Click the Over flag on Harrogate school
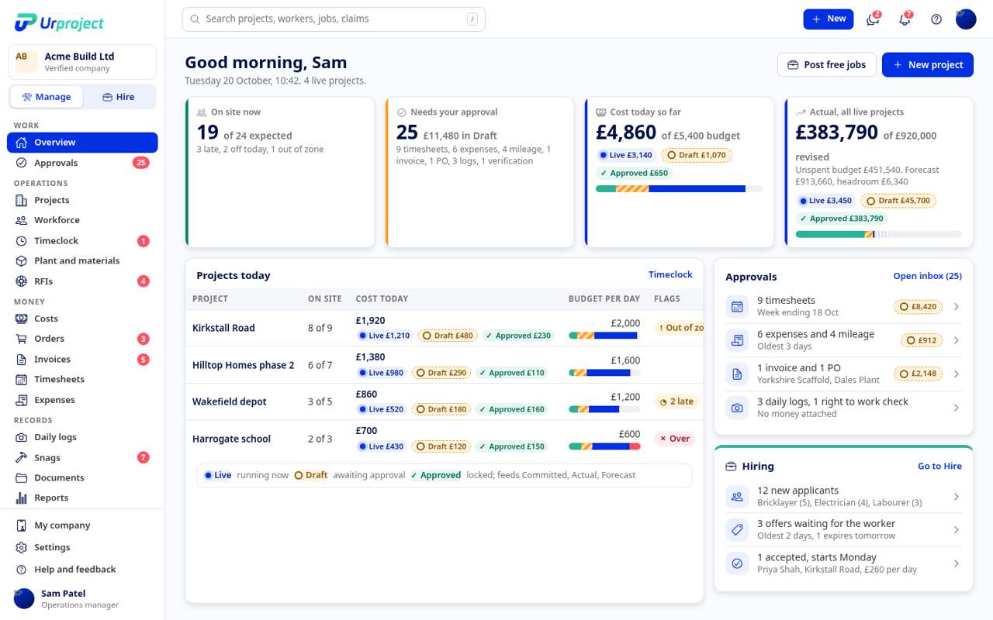This screenshot has width=993, height=620. tap(674, 439)
